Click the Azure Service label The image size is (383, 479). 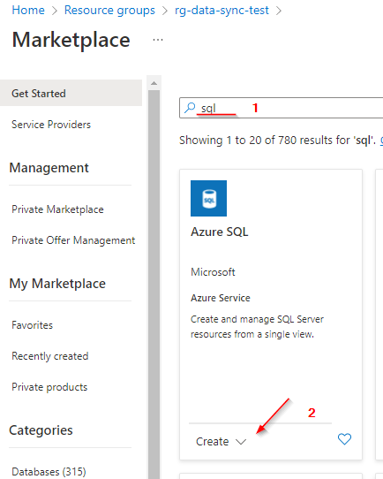click(220, 298)
